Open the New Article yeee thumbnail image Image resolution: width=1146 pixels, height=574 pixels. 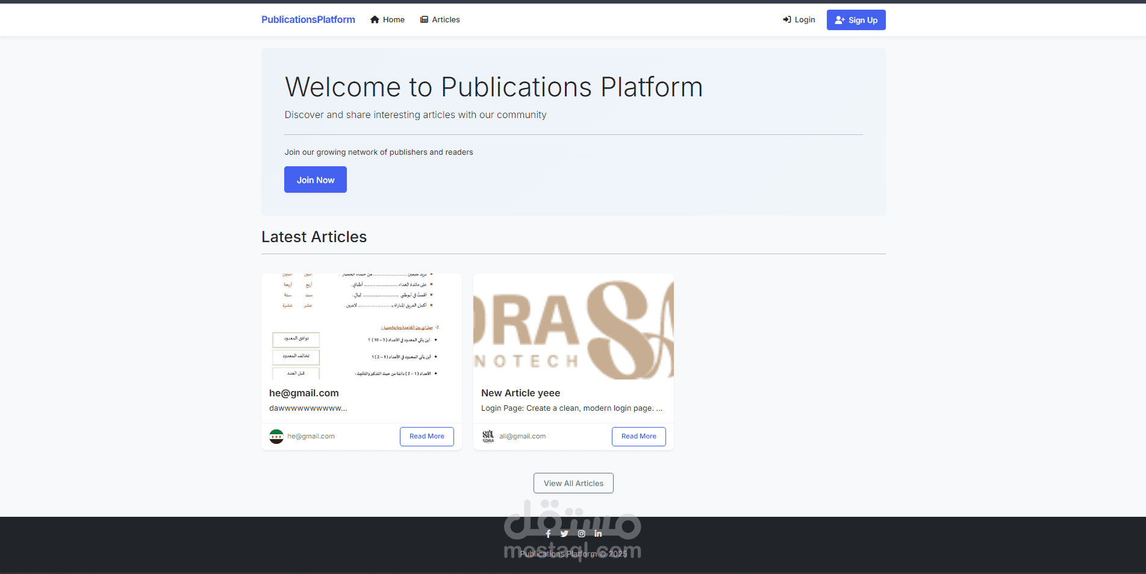[573, 326]
